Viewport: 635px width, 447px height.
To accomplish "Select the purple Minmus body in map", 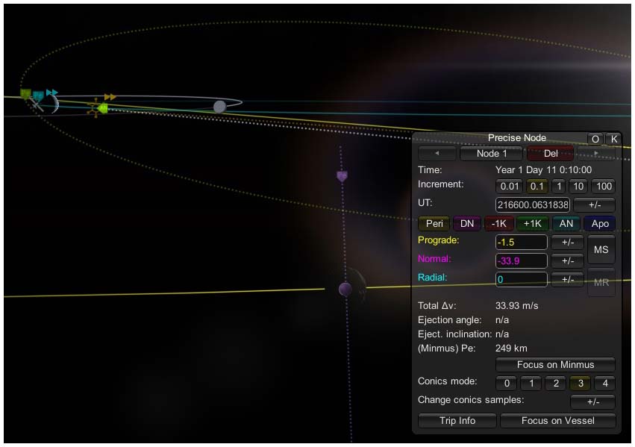I will [345, 289].
